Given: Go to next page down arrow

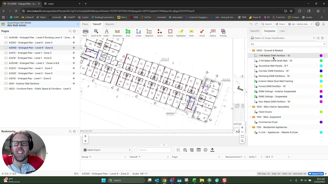Looking at the screenshot, I should tap(85, 141).
